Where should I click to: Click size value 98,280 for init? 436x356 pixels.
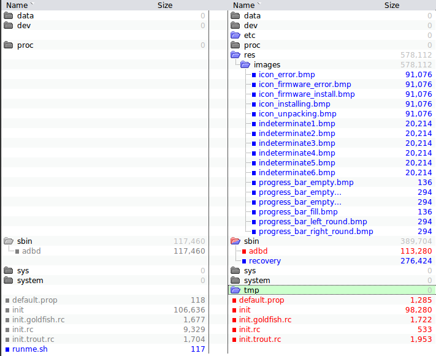[x=418, y=310]
